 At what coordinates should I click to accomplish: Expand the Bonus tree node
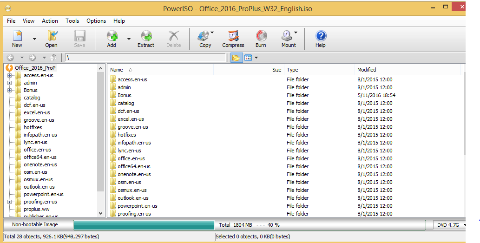pyautogui.click(x=9, y=90)
